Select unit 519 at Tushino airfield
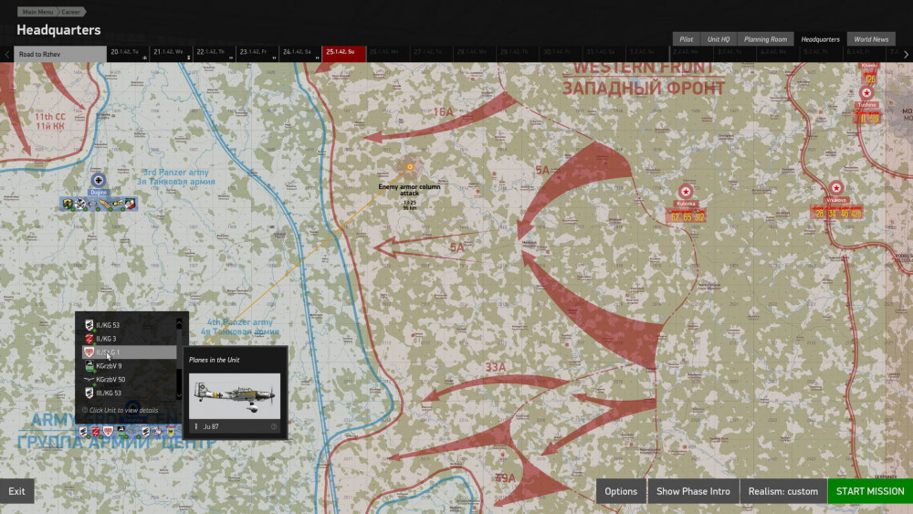Image resolution: width=913 pixels, height=514 pixels. click(x=875, y=119)
